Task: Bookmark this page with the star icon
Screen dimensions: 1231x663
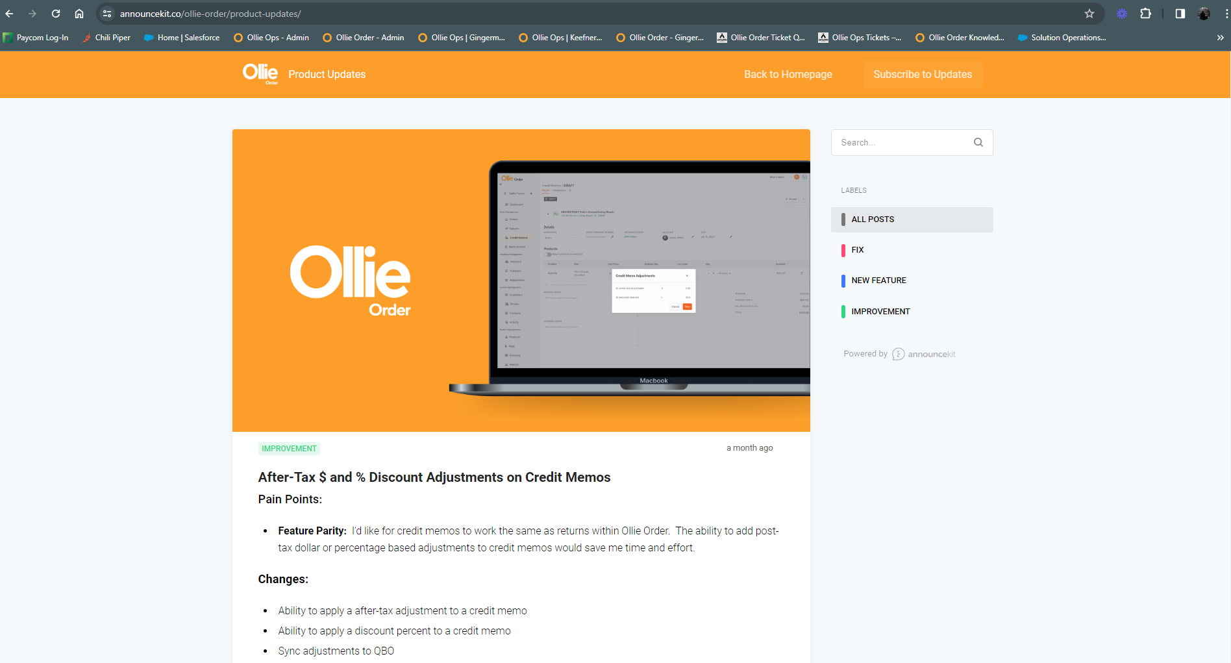Action: 1089,13
